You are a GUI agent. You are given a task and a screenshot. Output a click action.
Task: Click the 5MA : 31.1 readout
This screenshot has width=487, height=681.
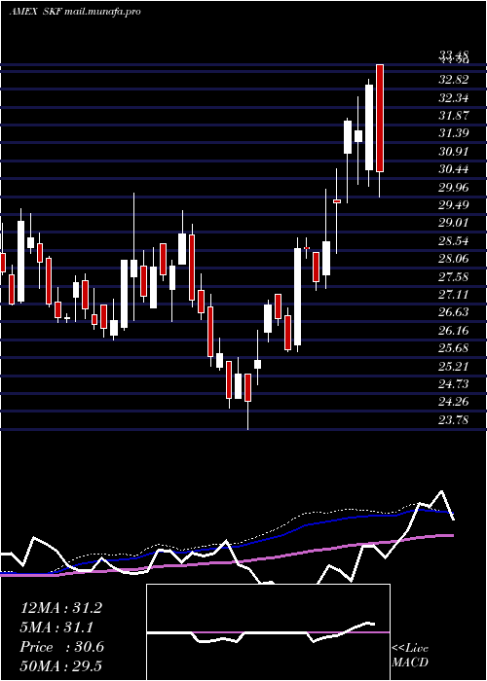click(x=56, y=627)
